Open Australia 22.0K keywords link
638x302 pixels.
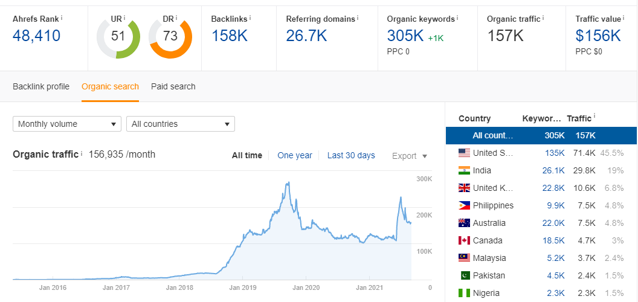coord(553,223)
